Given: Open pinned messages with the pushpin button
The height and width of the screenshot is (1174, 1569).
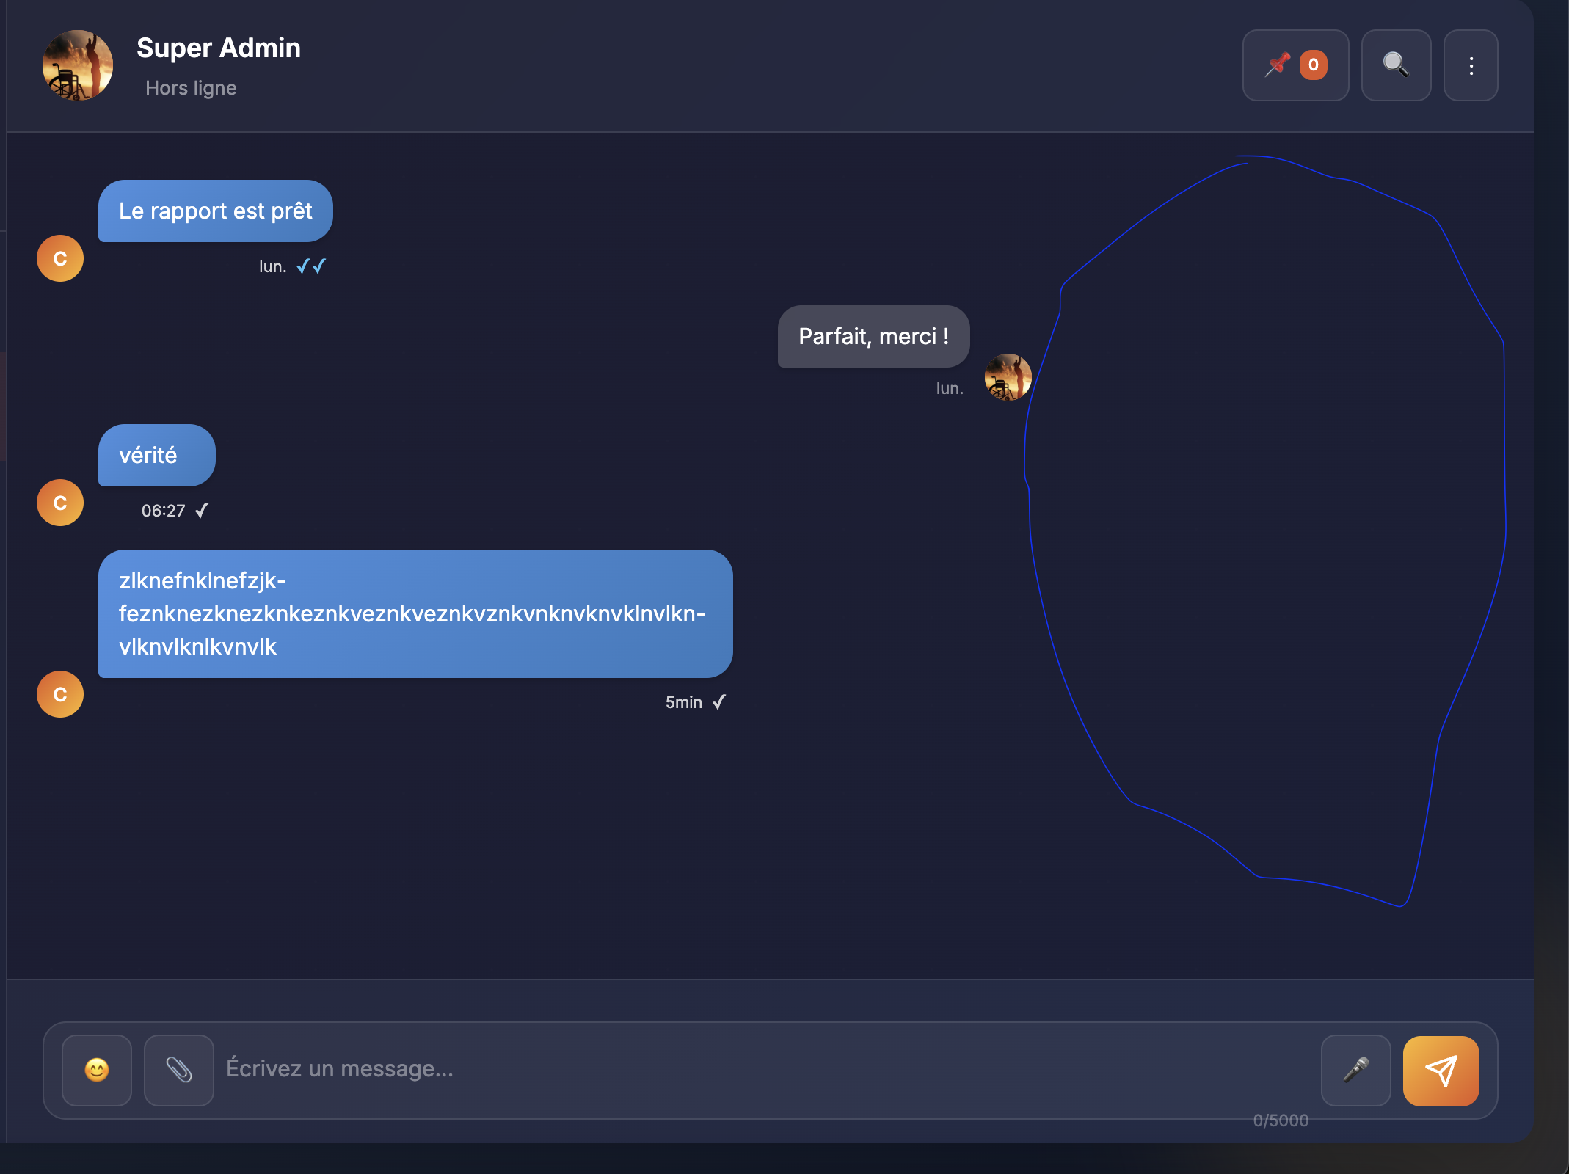Looking at the screenshot, I should point(1295,65).
